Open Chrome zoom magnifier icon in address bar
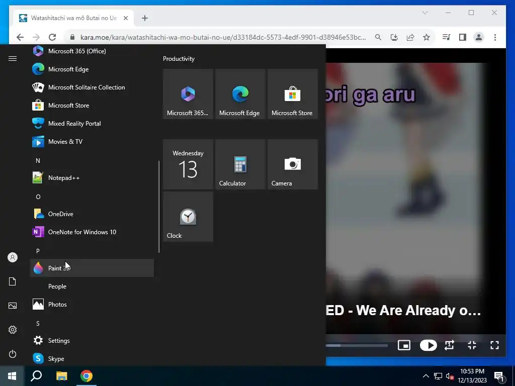The height and width of the screenshot is (386, 515). [378, 37]
